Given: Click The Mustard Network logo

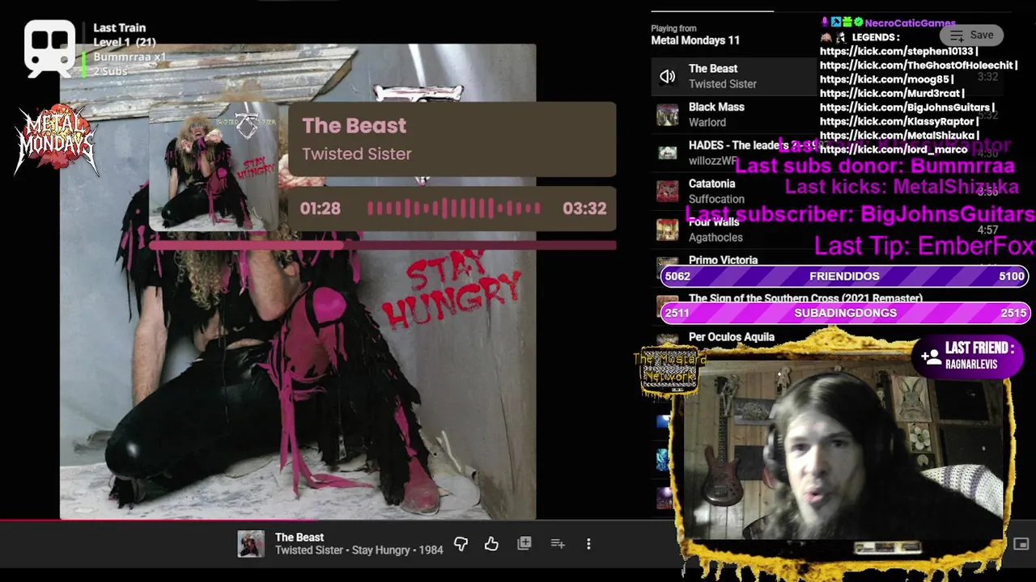Looking at the screenshot, I should tap(669, 370).
